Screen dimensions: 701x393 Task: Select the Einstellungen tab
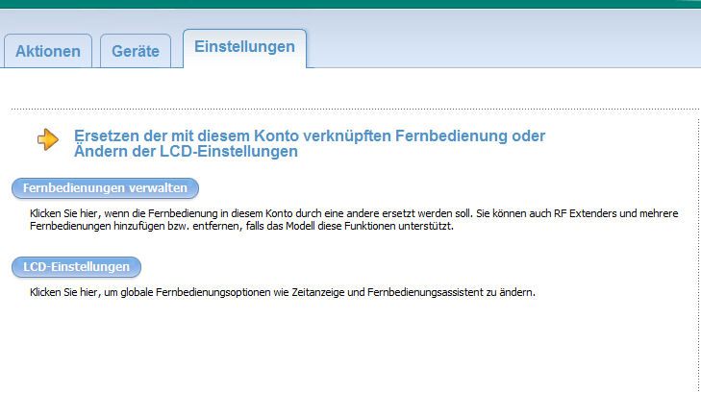tap(244, 47)
